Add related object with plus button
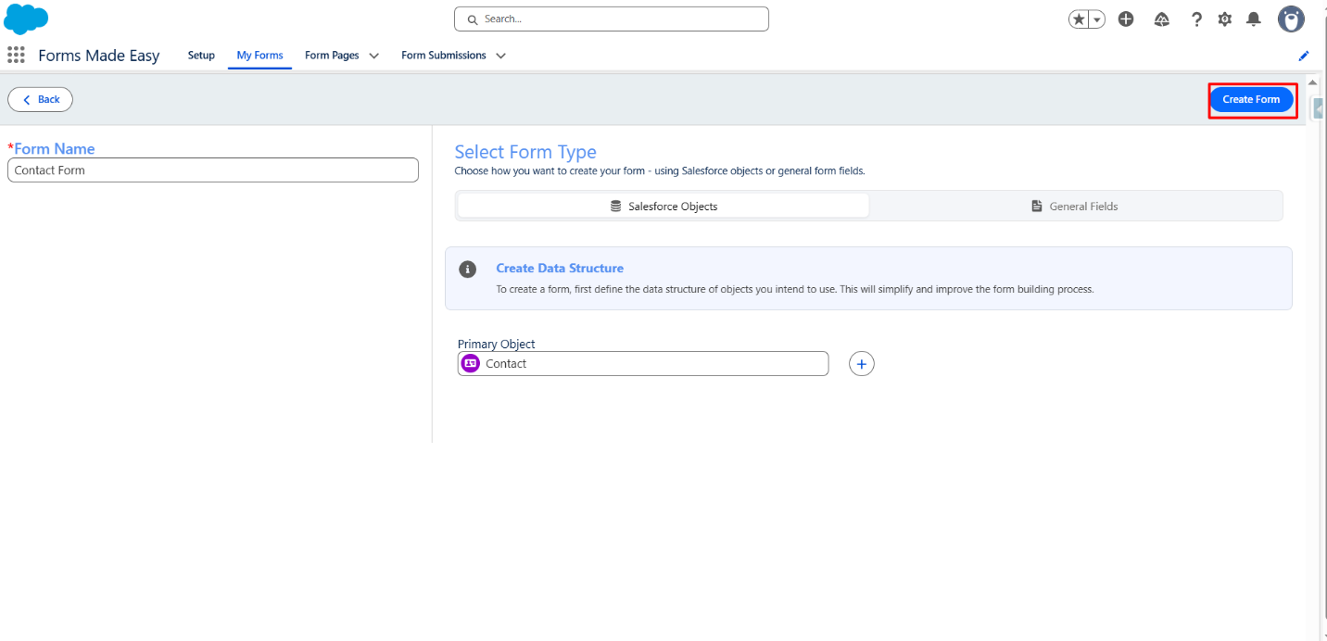Screen dimensions: 1327x641 point(862,364)
